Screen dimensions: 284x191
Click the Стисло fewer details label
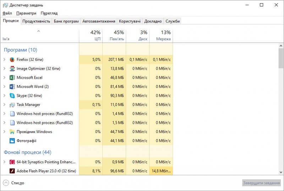[17, 183]
